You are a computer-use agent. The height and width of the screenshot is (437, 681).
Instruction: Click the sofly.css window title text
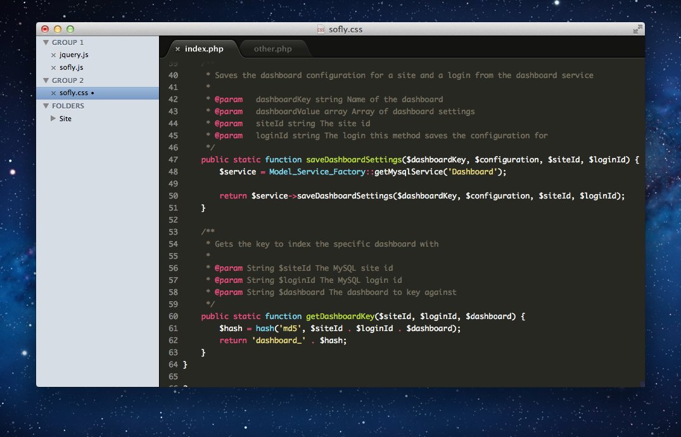click(x=345, y=29)
